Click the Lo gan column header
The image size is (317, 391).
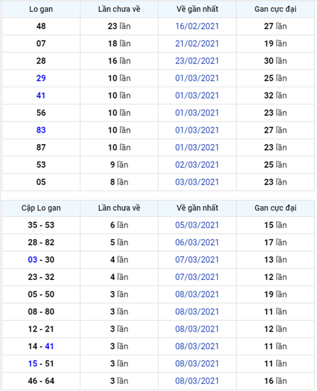[41, 9]
